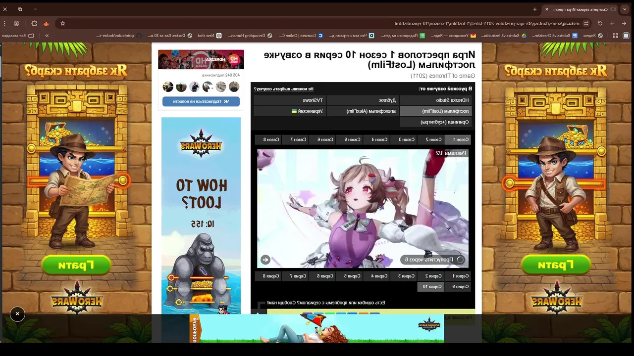Click the tab groups square icon in bookmarks bar
This screenshot has height=356, width=634.
click(625, 36)
